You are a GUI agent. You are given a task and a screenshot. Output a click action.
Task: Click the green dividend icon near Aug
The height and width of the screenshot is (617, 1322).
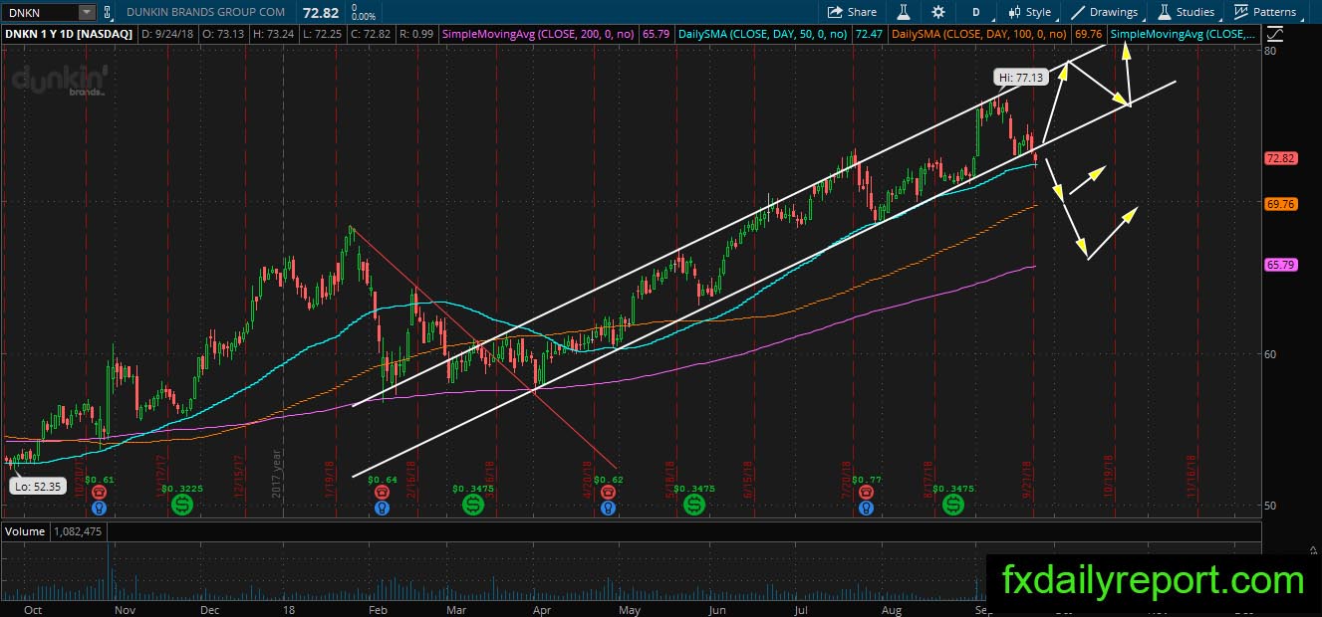click(953, 505)
